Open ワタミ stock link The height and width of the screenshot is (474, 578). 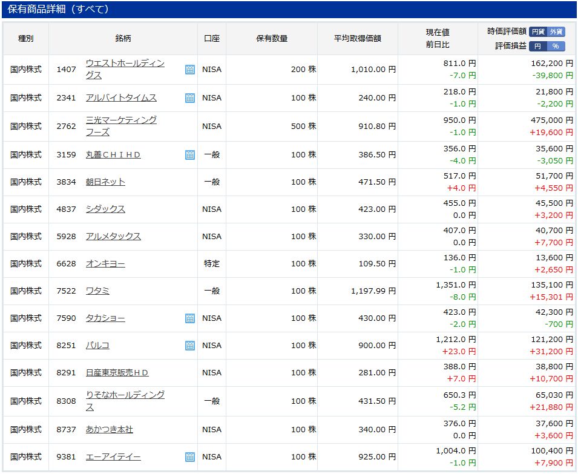[x=97, y=291]
